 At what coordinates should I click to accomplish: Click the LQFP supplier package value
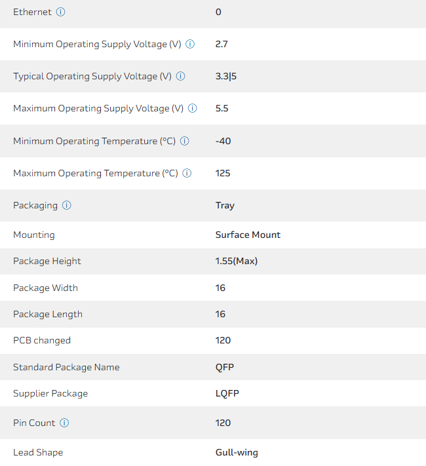coord(227,393)
